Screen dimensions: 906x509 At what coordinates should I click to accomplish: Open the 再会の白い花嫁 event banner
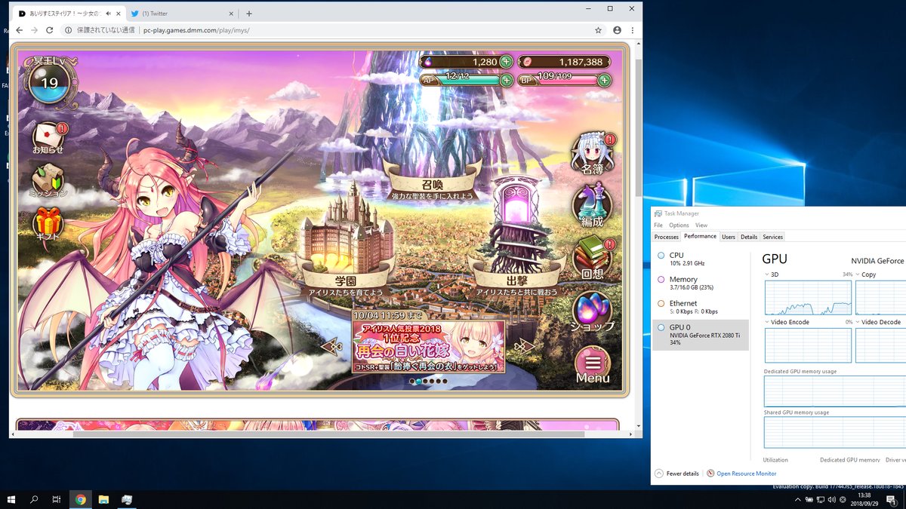(x=428, y=346)
